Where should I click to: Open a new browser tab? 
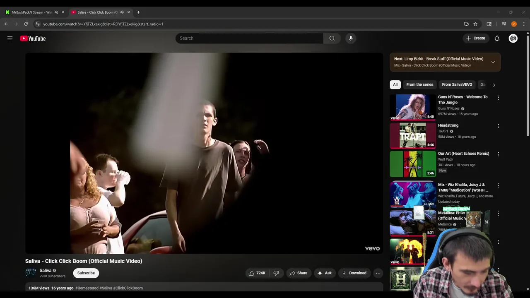[x=138, y=12]
